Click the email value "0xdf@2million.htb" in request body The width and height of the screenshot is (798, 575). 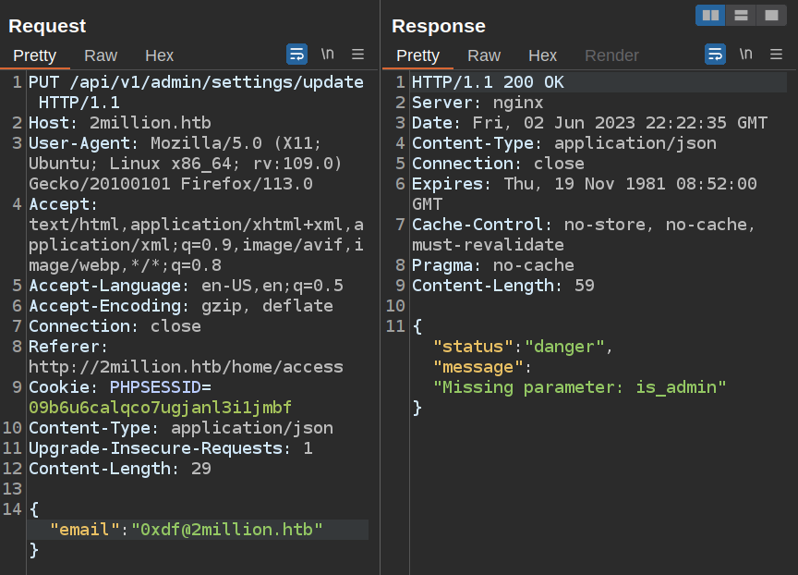(226, 530)
